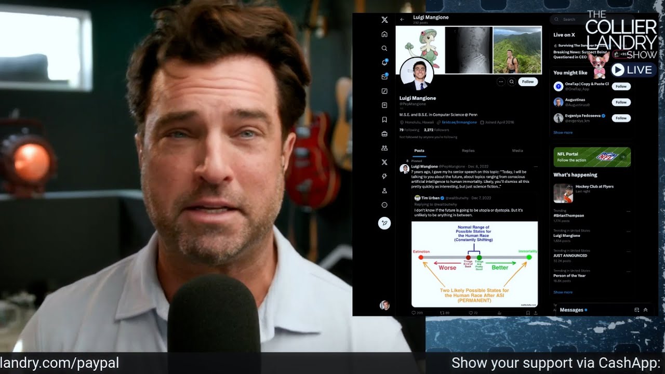
Task: Open Messages envelope in X sidebar
Action: coord(384,77)
